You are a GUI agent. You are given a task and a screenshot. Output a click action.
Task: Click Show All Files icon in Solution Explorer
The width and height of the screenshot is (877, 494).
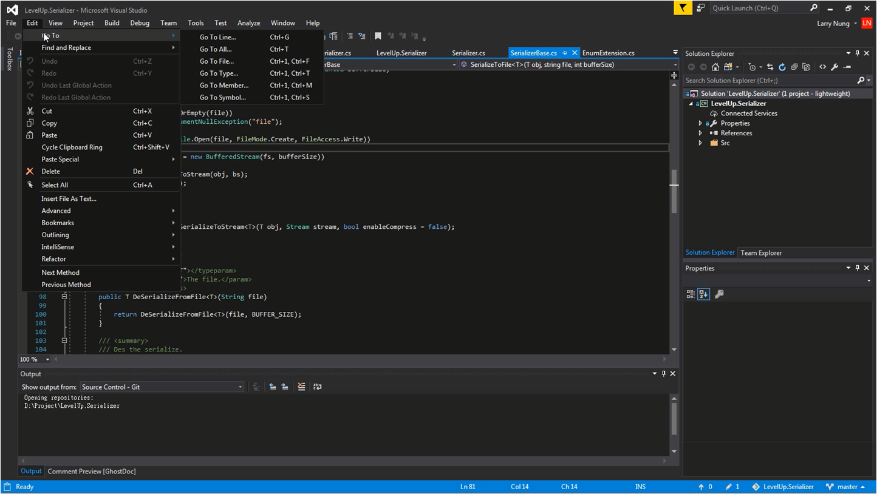806,67
